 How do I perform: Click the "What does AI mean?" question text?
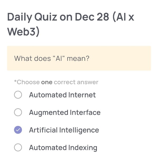(52, 58)
